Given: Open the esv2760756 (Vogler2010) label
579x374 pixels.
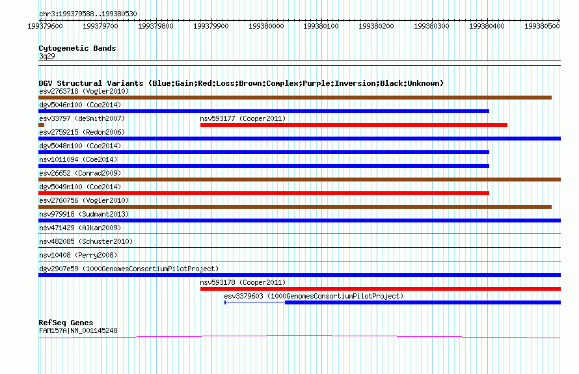Looking at the screenshot, I should click(x=84, y=200).
